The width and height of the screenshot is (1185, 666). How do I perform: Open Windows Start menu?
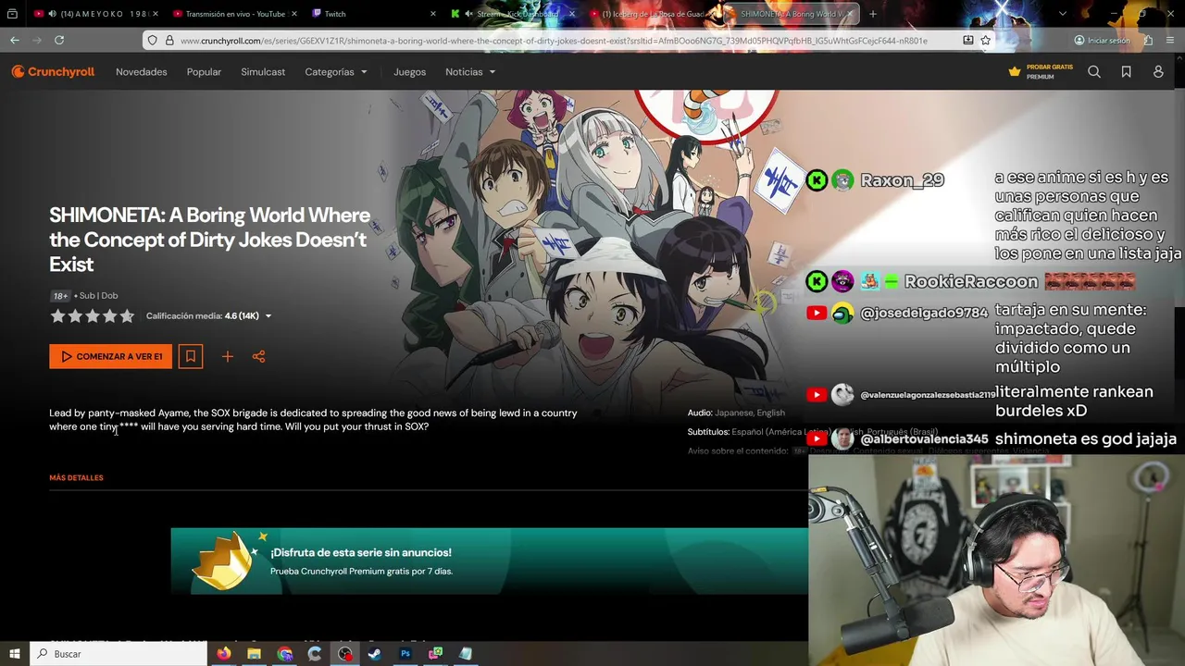click(14, 654)
